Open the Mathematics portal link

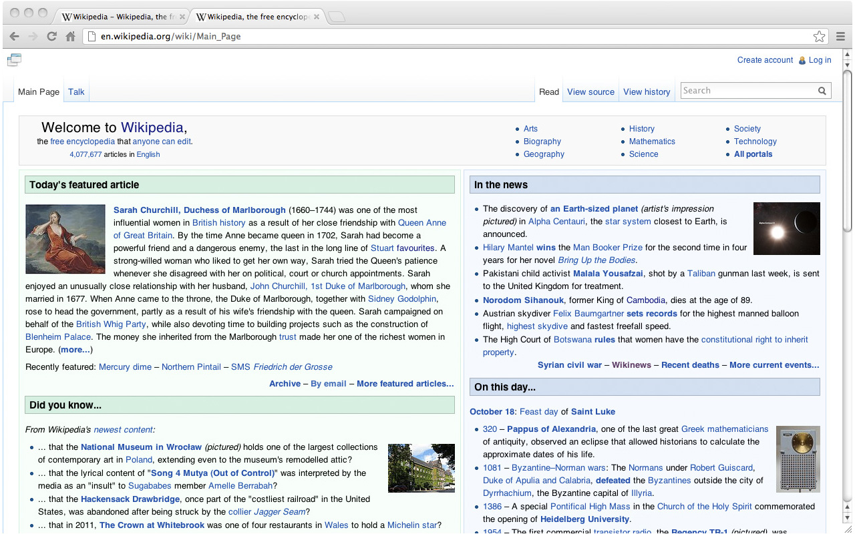[652, 142]
